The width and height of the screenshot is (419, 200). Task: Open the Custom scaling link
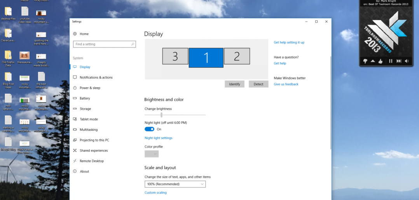(x=155, y=193)
